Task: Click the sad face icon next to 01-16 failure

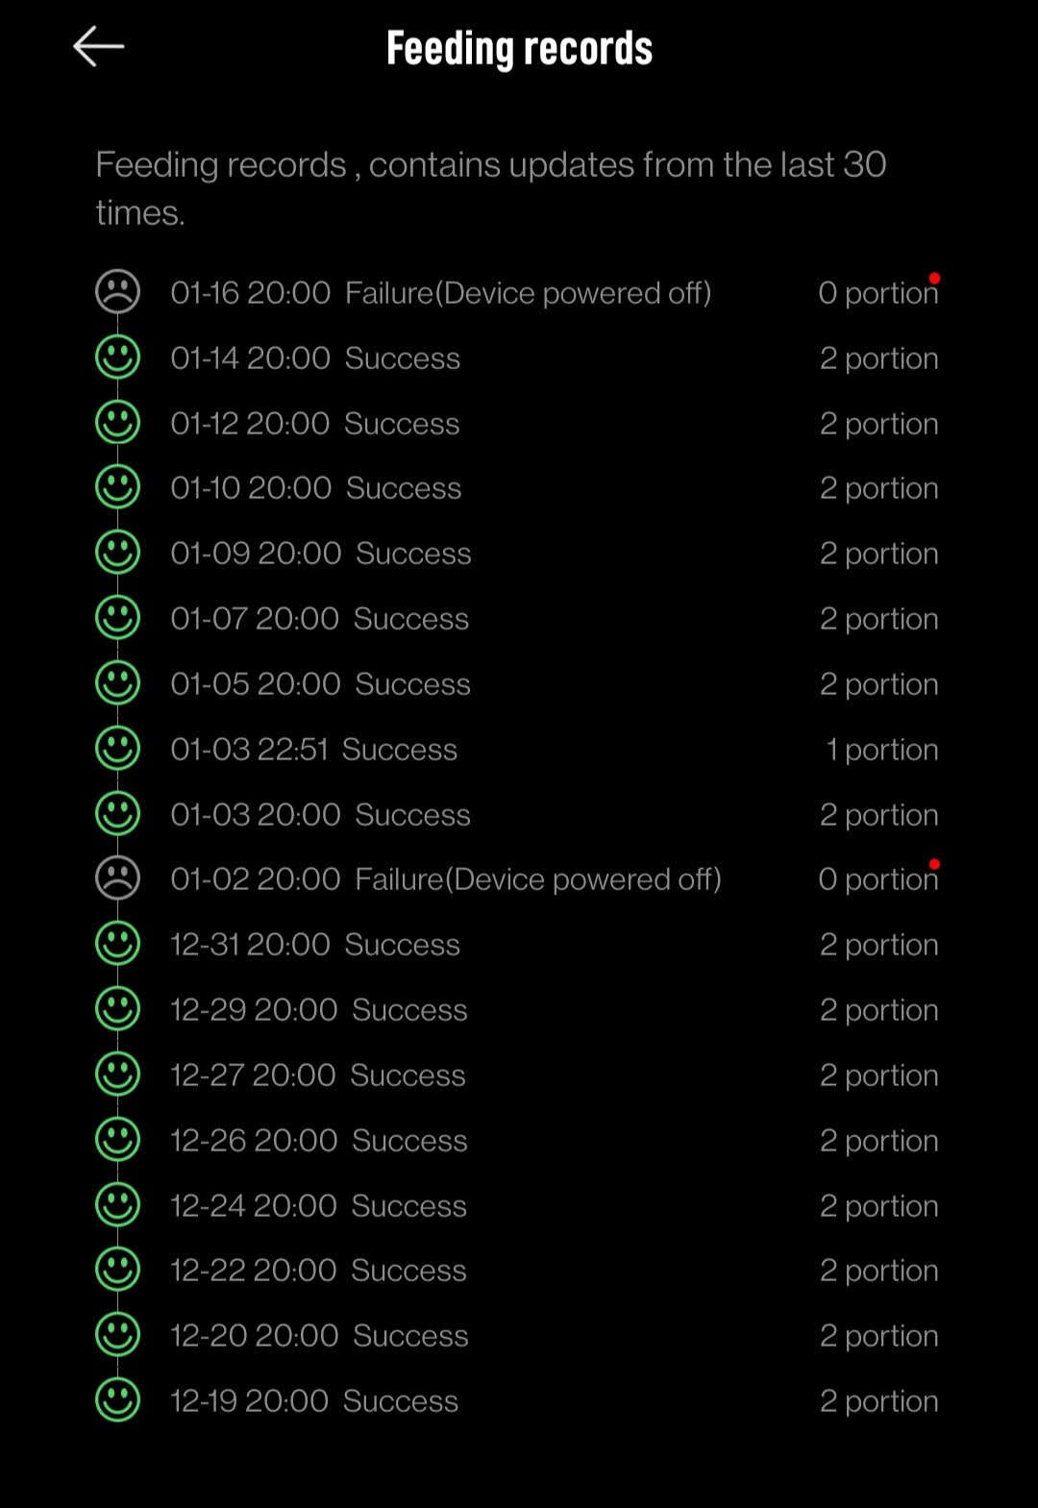Action: point(117,292)
